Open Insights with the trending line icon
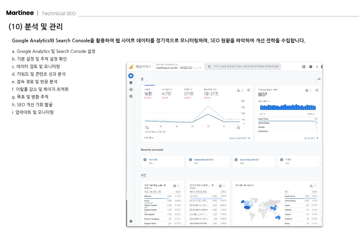This screenshot has width=359, height=237. pos(319,79)
